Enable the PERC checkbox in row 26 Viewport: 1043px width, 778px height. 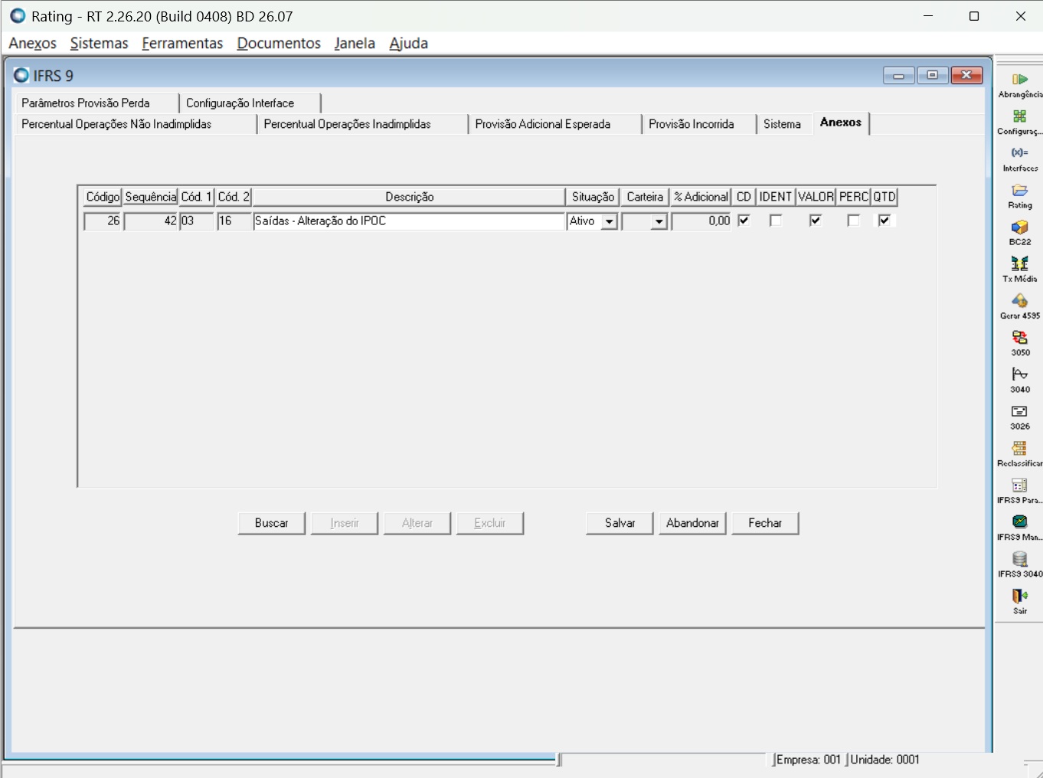click(854, 221)
